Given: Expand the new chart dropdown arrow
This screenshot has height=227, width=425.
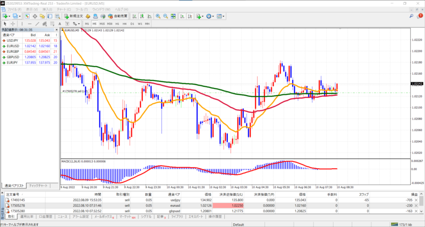Looking at the screenshot, I should (9, 16).
